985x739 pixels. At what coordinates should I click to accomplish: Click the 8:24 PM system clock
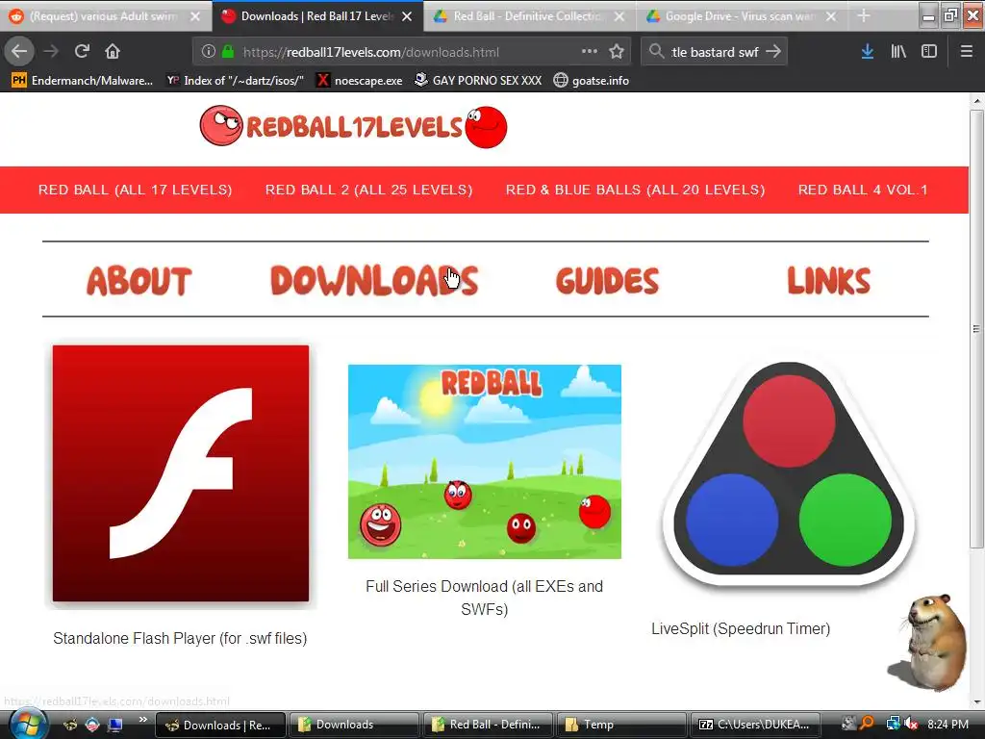point(947,724)
